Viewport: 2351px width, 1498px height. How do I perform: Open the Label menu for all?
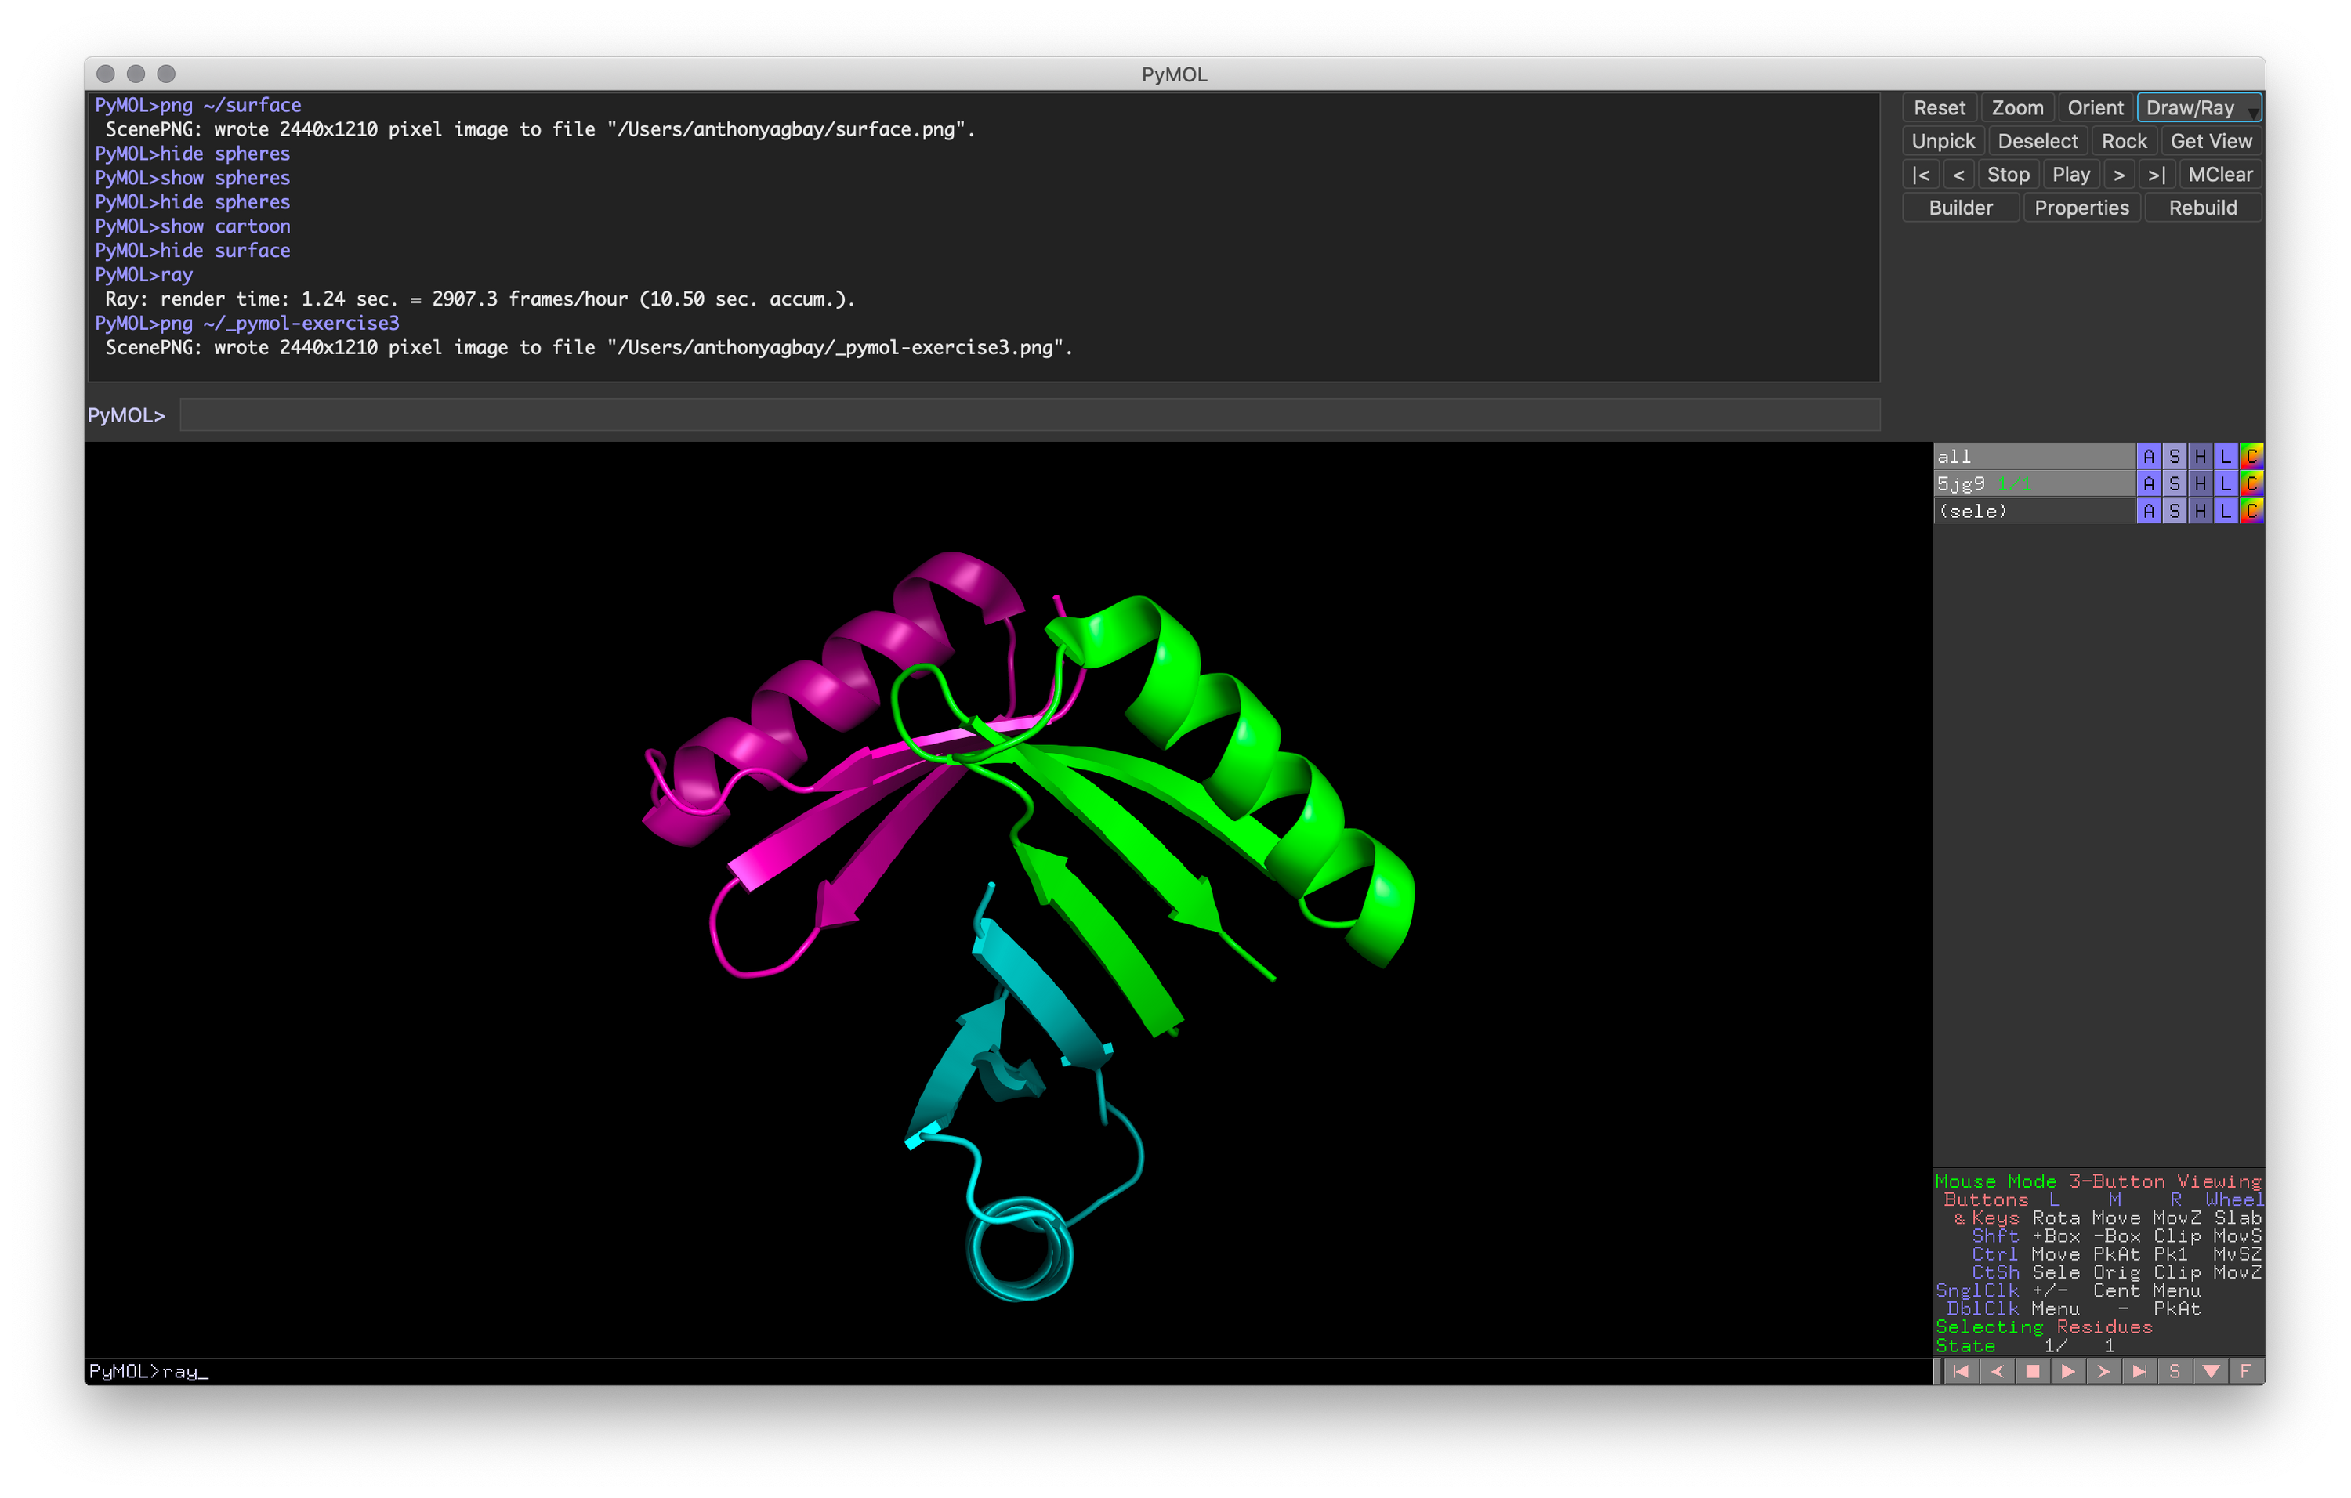2226,456
